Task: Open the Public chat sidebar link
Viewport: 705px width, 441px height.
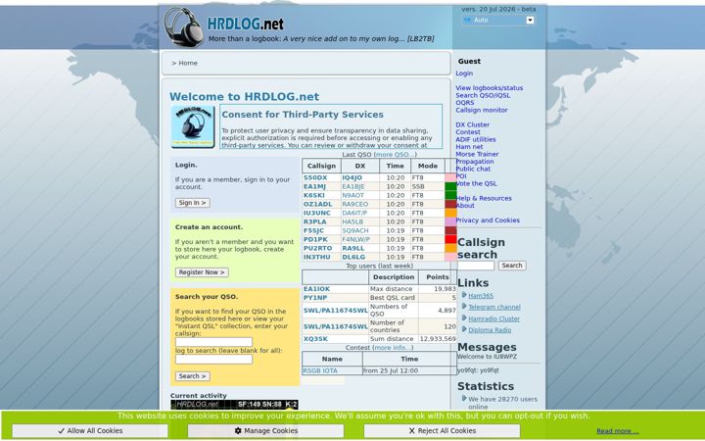Action: [474, 169]
